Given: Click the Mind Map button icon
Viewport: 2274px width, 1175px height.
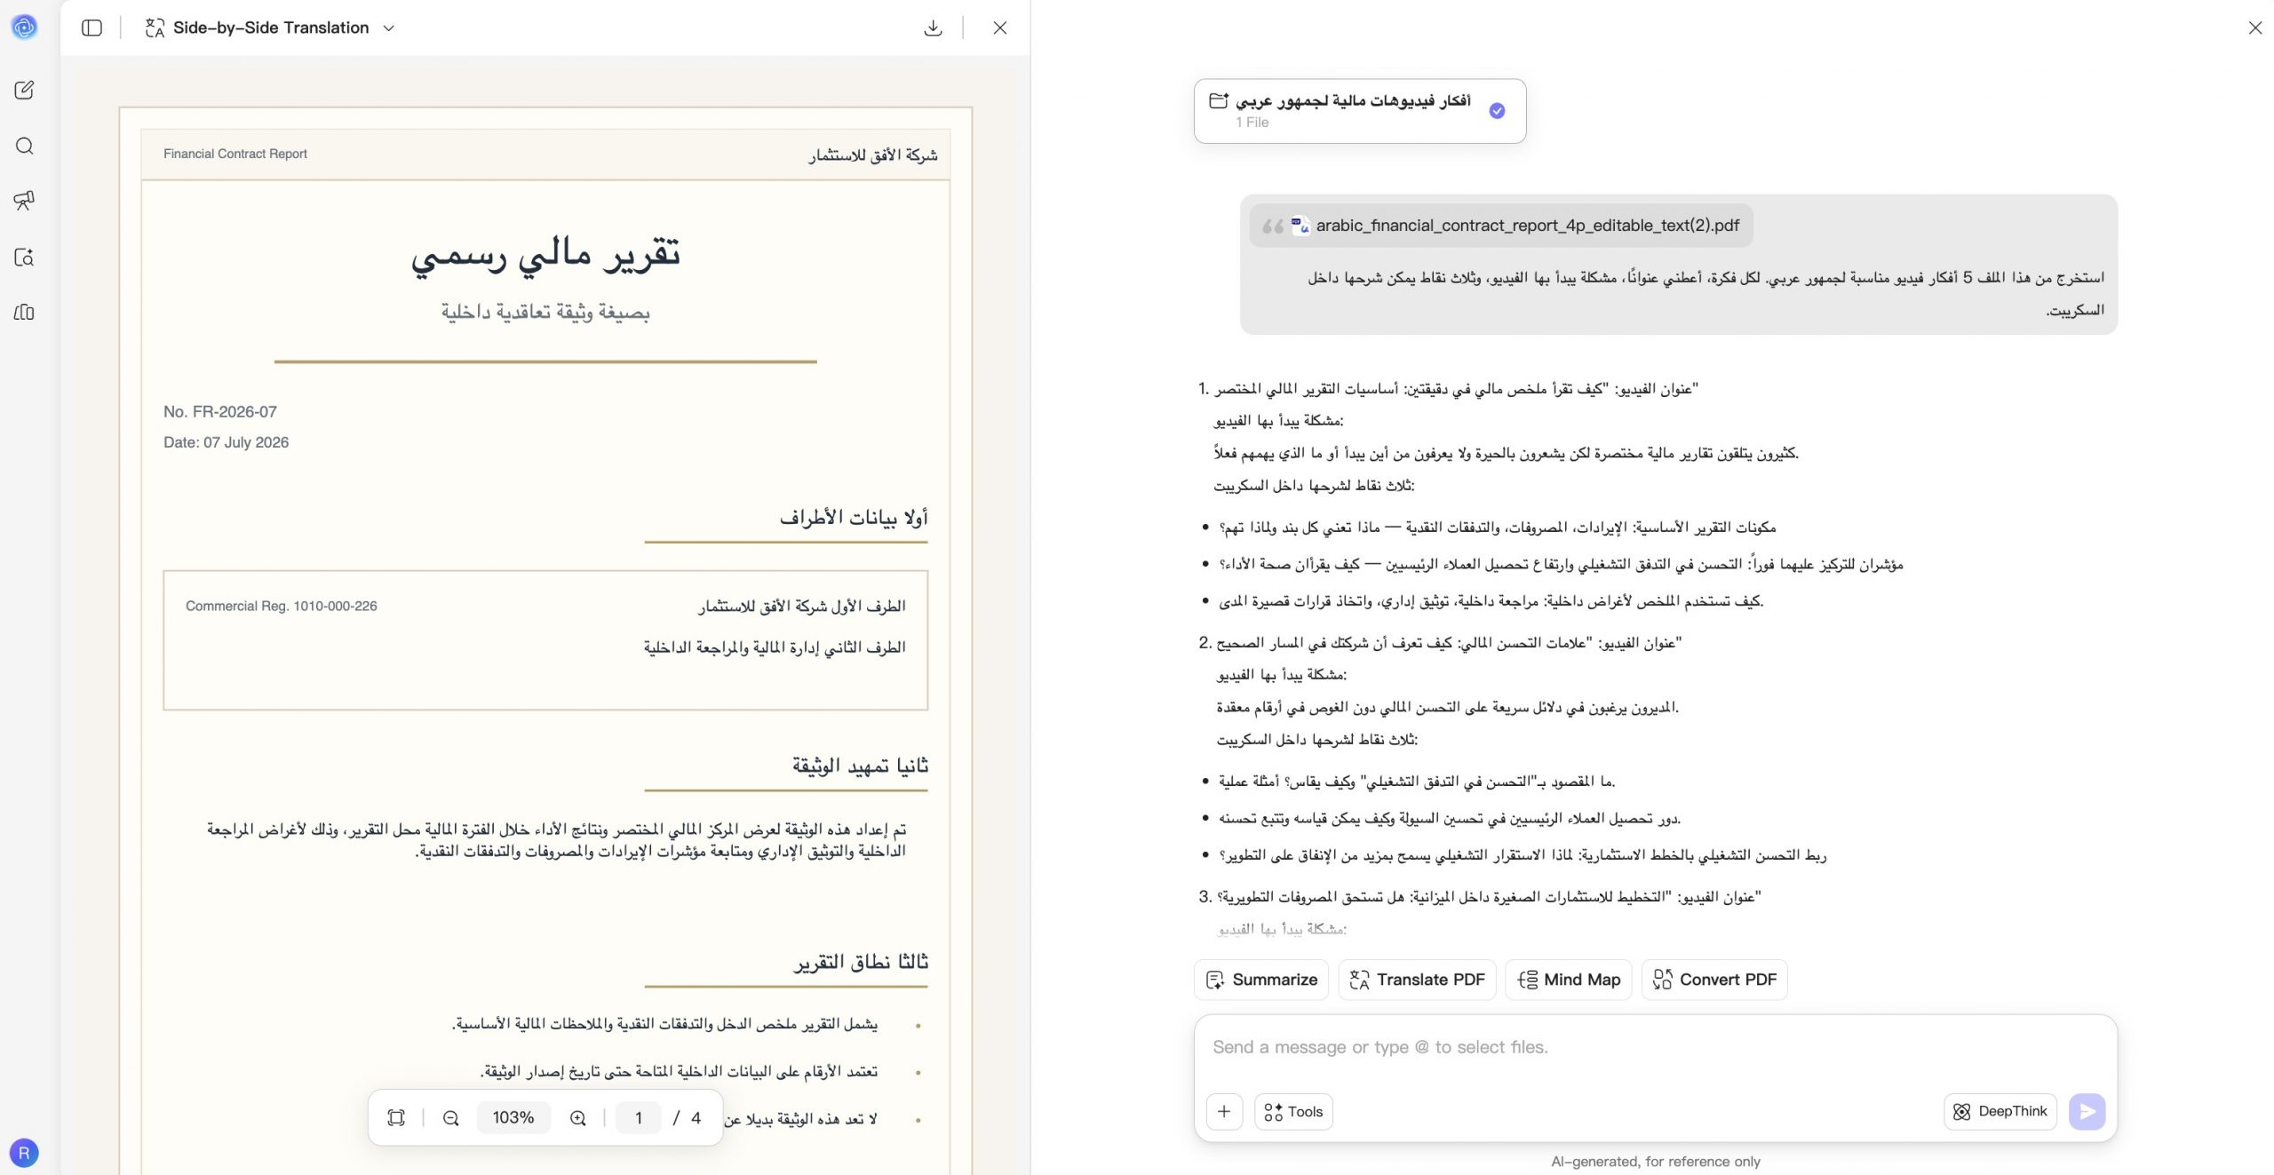Looking at the screenshot, I should pos(1528,980).
